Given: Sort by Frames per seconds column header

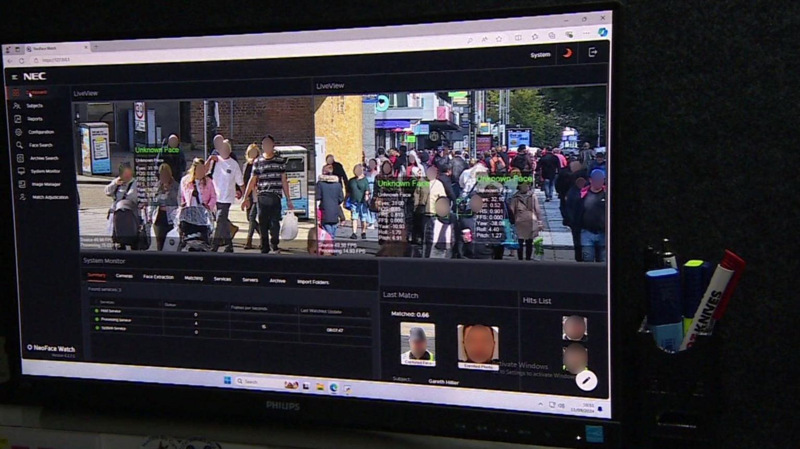Looking at the screenshot, I should click(x=249, y=309).
